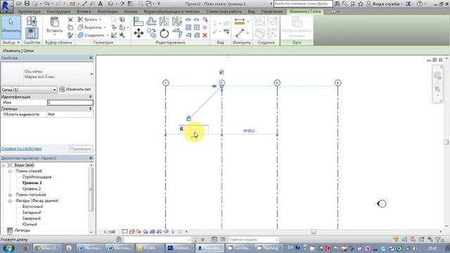Click the red Delete X icon
The width and height of the screenshot is (450, 253).
205,35
